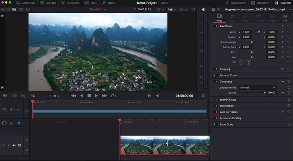Expand the Retime and Scaling section

pos(230,118)
